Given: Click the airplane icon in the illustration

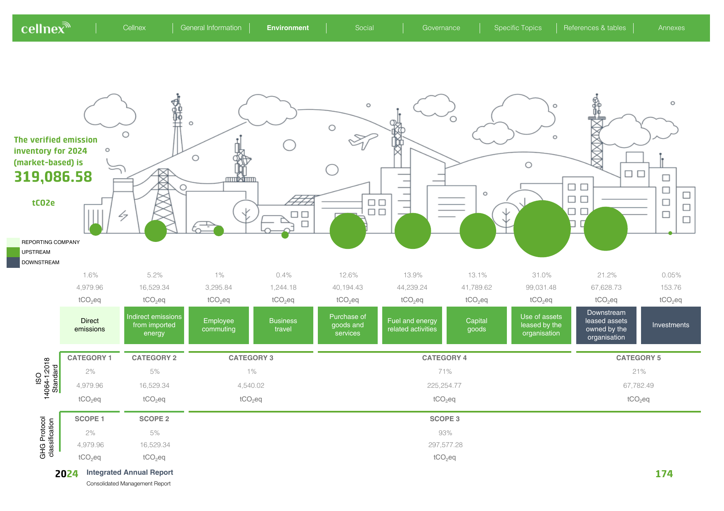Looking at the screenshot, I should [363, 141].
